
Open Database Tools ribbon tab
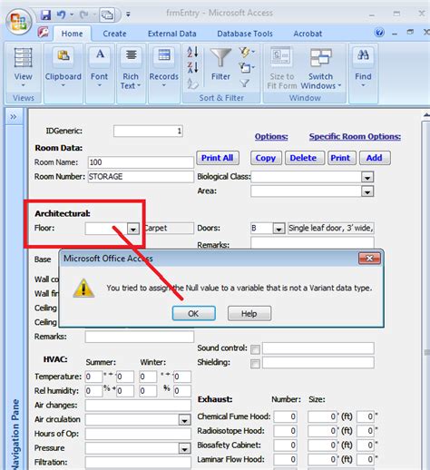click(245, 34)
